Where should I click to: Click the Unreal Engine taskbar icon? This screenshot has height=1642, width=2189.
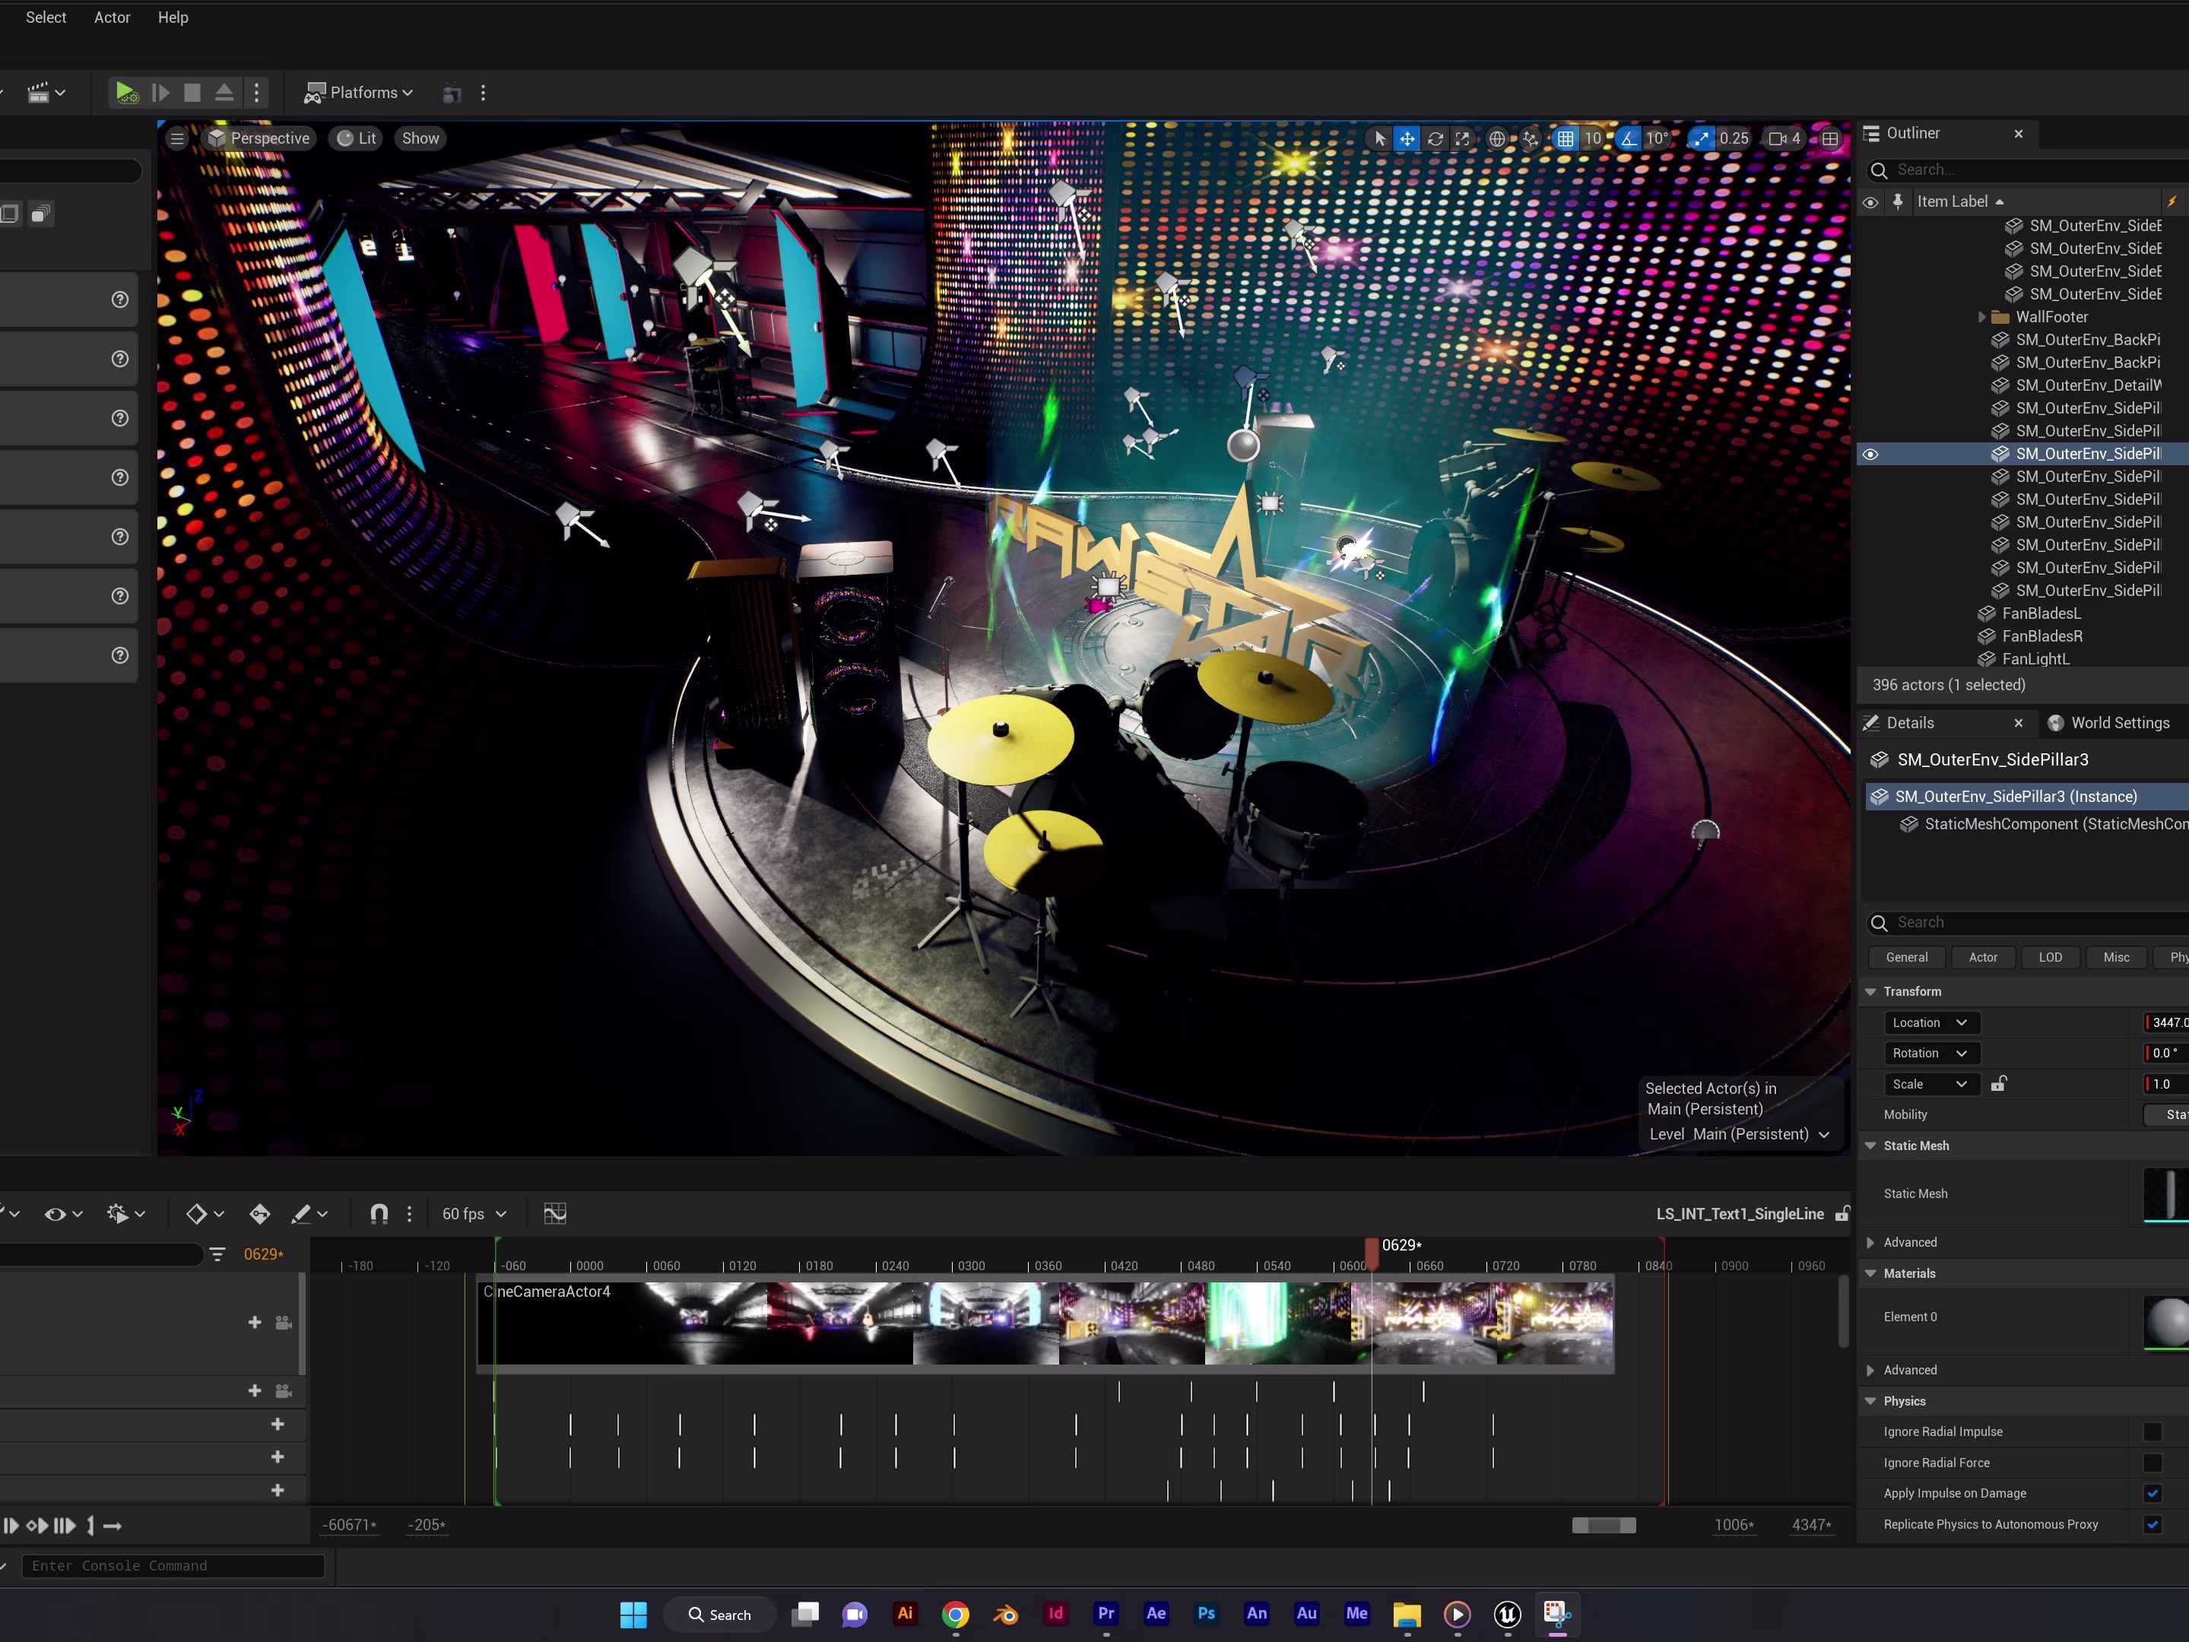click(1506, 1615)
